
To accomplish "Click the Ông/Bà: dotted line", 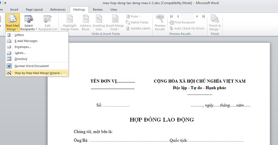I will (122, 140).
